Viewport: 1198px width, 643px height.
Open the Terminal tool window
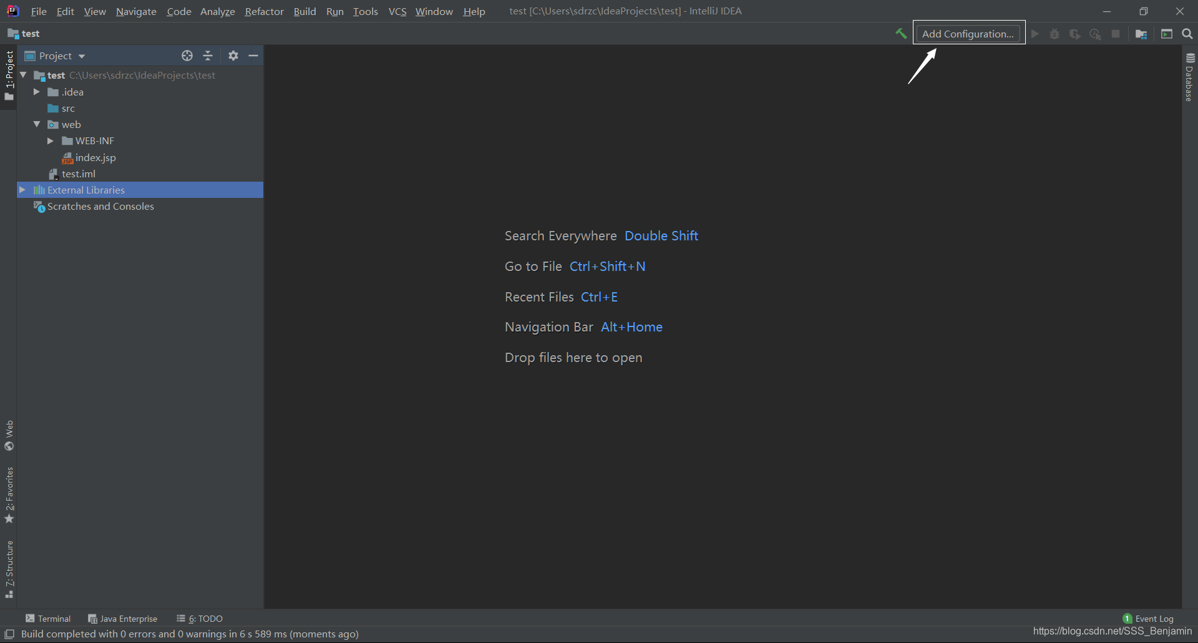click(x=48, y=619)
